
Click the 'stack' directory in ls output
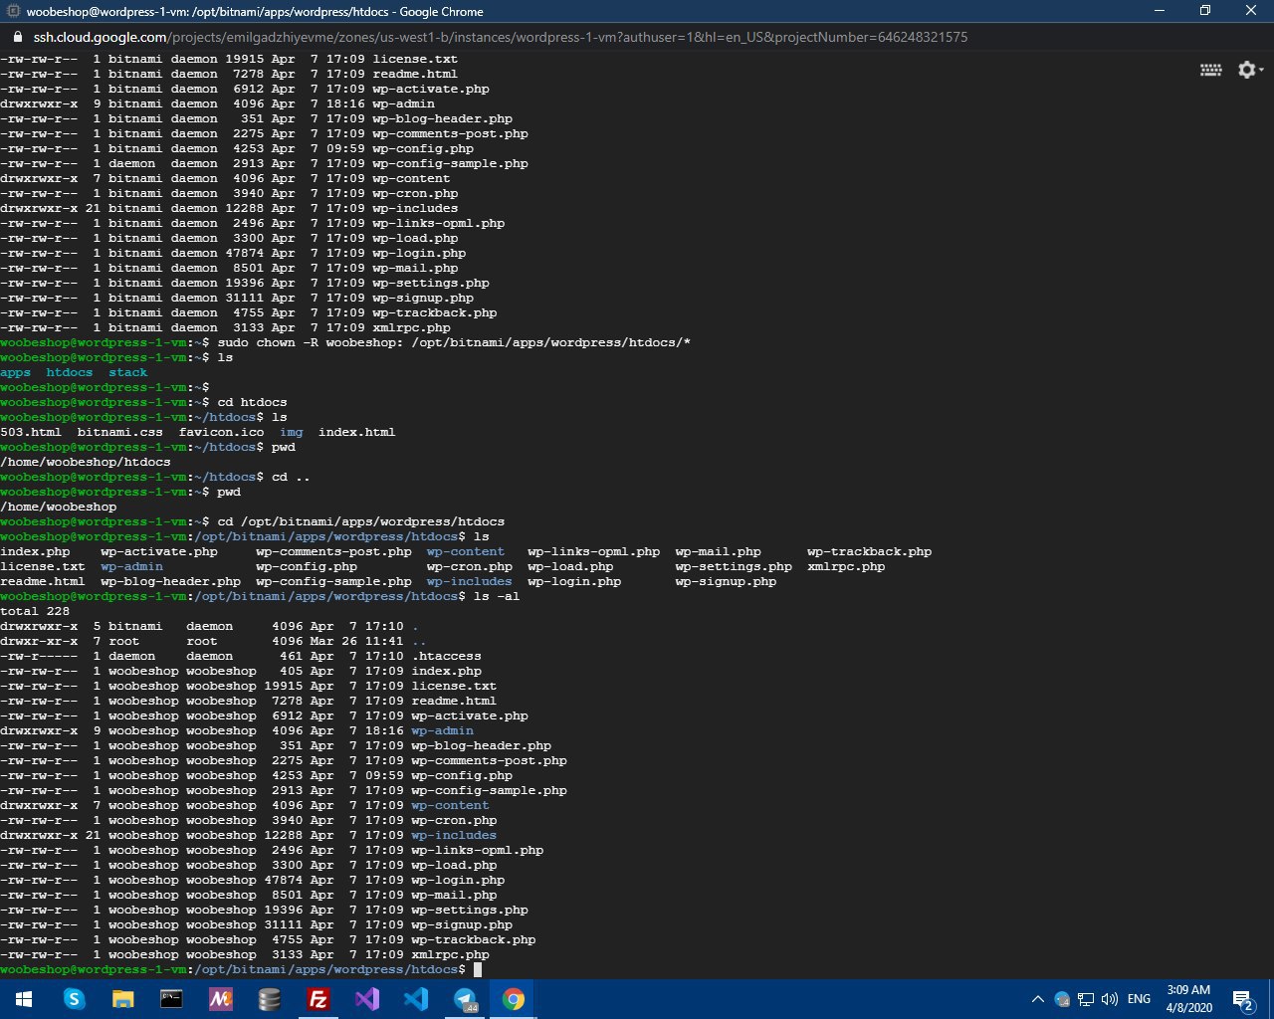(x=128, y=372)
